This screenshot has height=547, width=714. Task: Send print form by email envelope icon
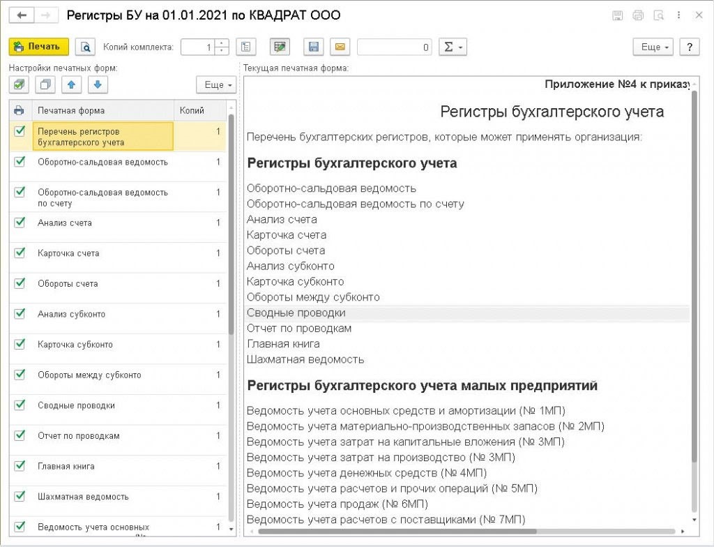coord(340,47)
